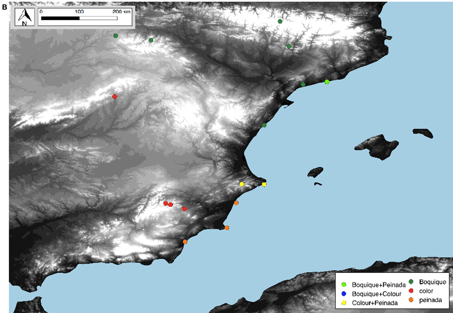Click the red color marker in central Spain
Viewport: 453px width, 313px height.
[x=115, y=96]
